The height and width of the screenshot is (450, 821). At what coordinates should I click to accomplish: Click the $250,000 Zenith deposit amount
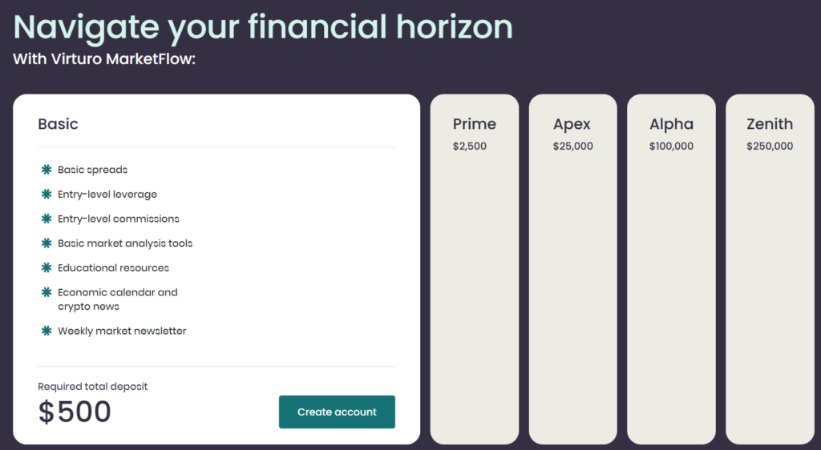click(770, 147)
